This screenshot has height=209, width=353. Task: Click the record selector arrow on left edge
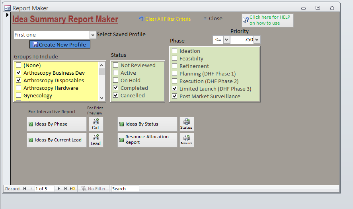click(x=7, y=15)
